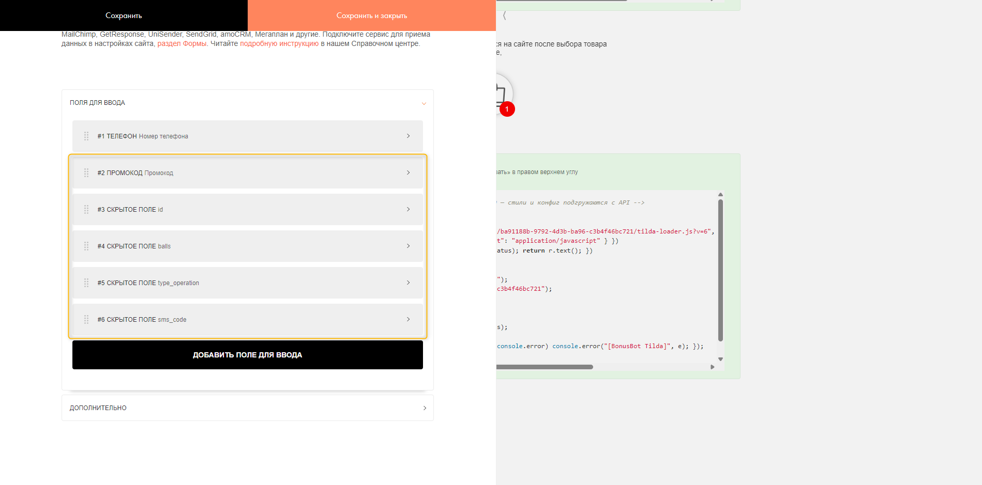Click the code block horizontal scrollbar
This screenshot has height=485, width=982.
click(544, 367)
